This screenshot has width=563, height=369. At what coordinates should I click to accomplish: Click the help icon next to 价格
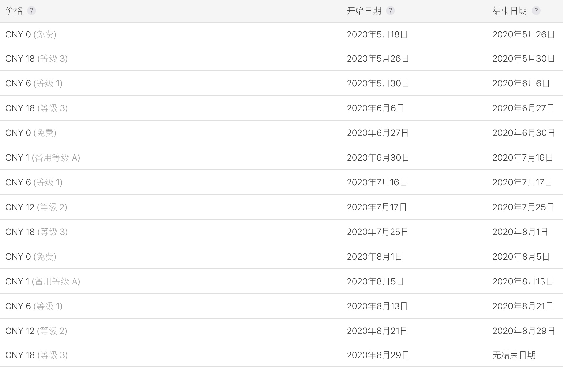click(31, 11)
